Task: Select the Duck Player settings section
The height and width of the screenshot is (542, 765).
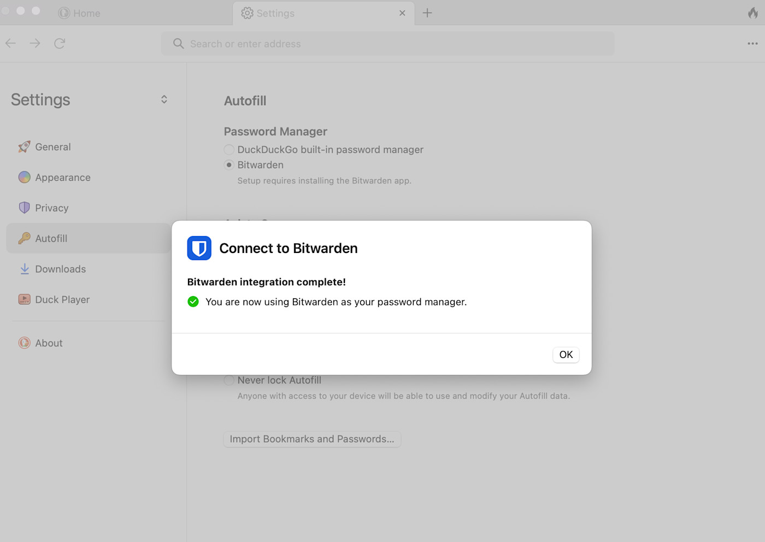Action: point(62,299)
